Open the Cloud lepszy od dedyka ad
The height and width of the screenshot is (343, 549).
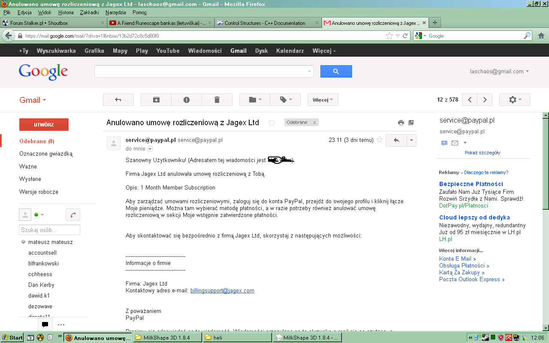(x=474, y=217)
